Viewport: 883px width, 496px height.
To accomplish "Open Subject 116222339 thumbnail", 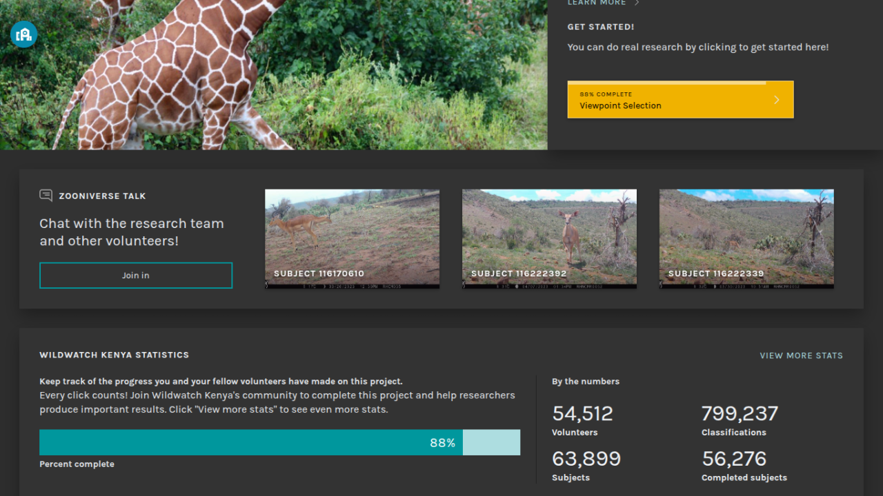I will 746,238.
